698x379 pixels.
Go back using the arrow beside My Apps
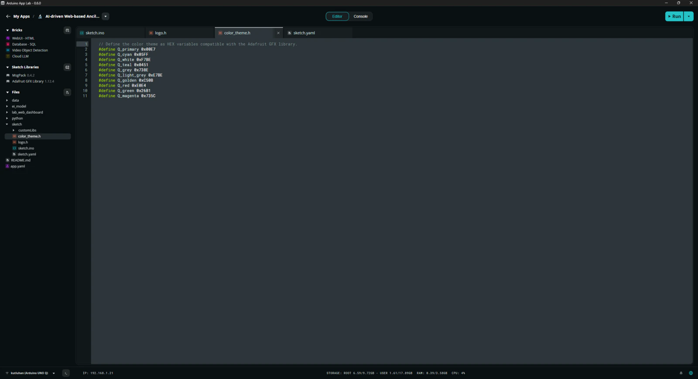[x=8, y=17]
